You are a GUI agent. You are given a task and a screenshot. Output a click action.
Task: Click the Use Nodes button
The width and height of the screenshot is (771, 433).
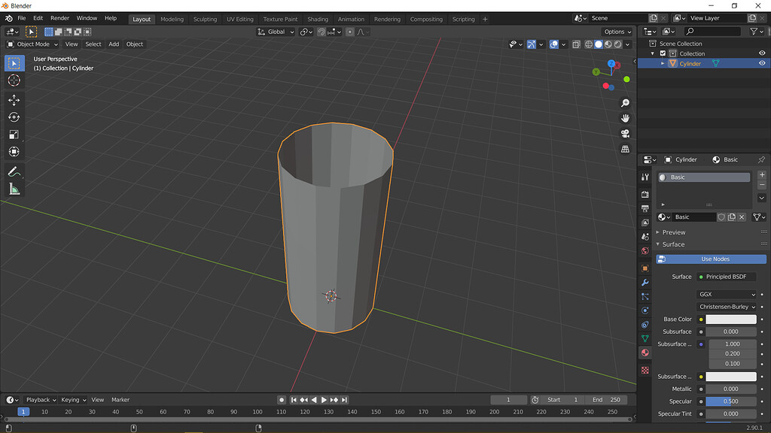tap(710, 259)
